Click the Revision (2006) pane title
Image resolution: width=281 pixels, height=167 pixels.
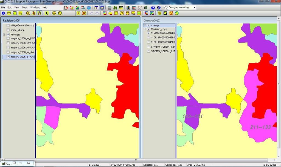click(12, 21)
